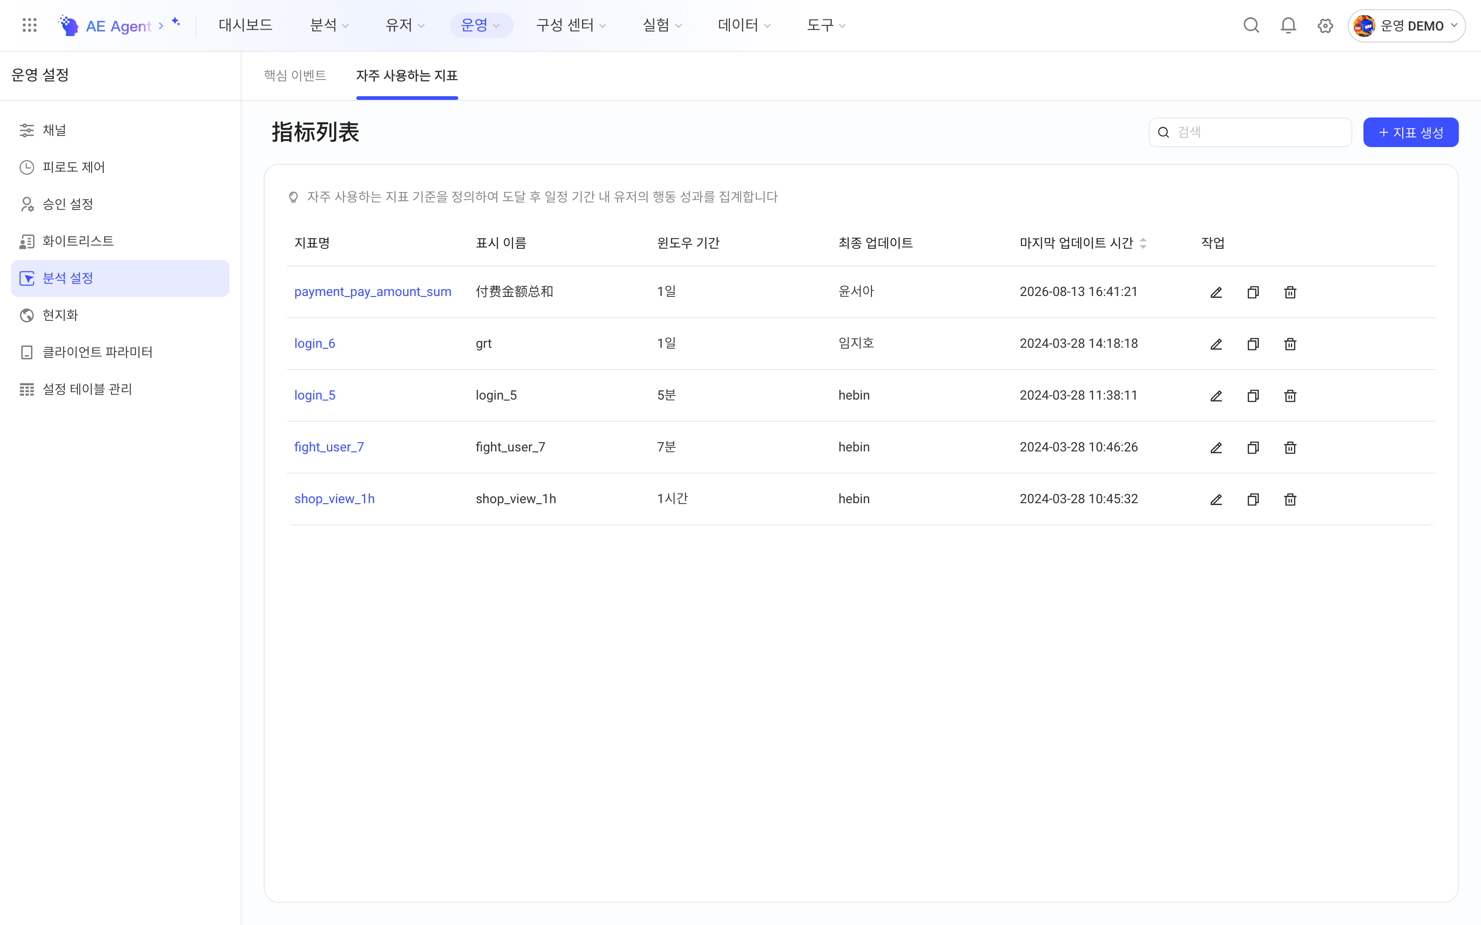
Task: Copy the payment_pay_amount_sum metric
Action: 1253,292
